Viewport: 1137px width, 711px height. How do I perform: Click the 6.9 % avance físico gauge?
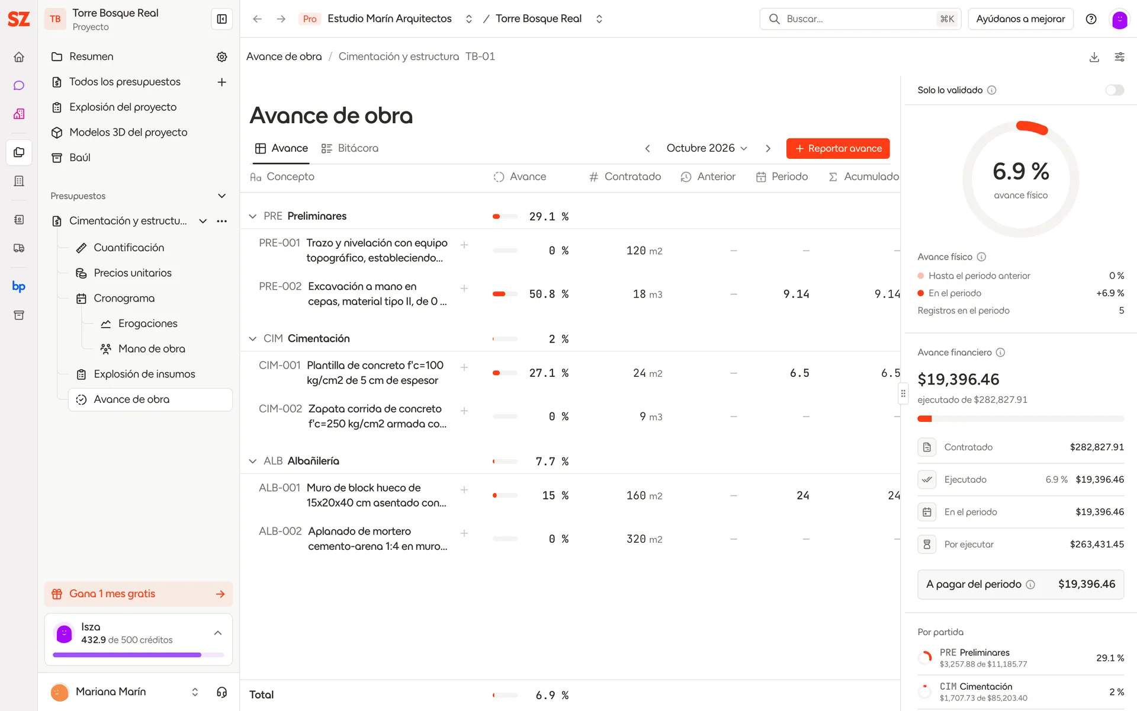point(1020,179)
